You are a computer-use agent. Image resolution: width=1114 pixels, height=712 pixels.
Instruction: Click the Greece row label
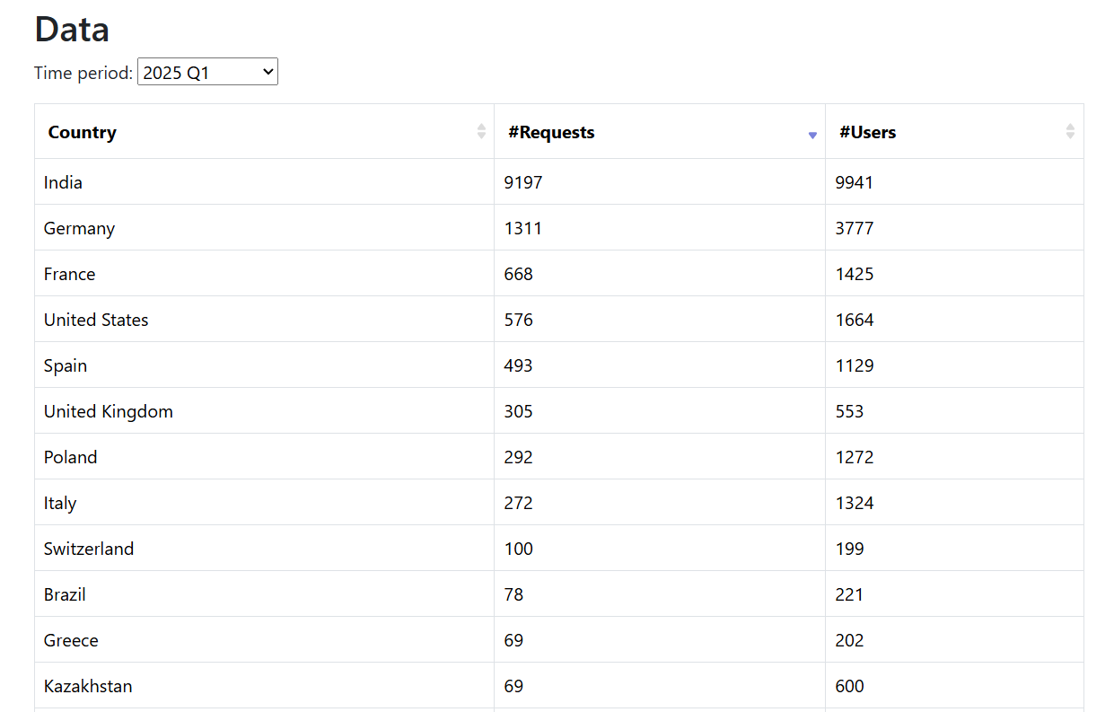pyautogui.click(x=71, y=641)
